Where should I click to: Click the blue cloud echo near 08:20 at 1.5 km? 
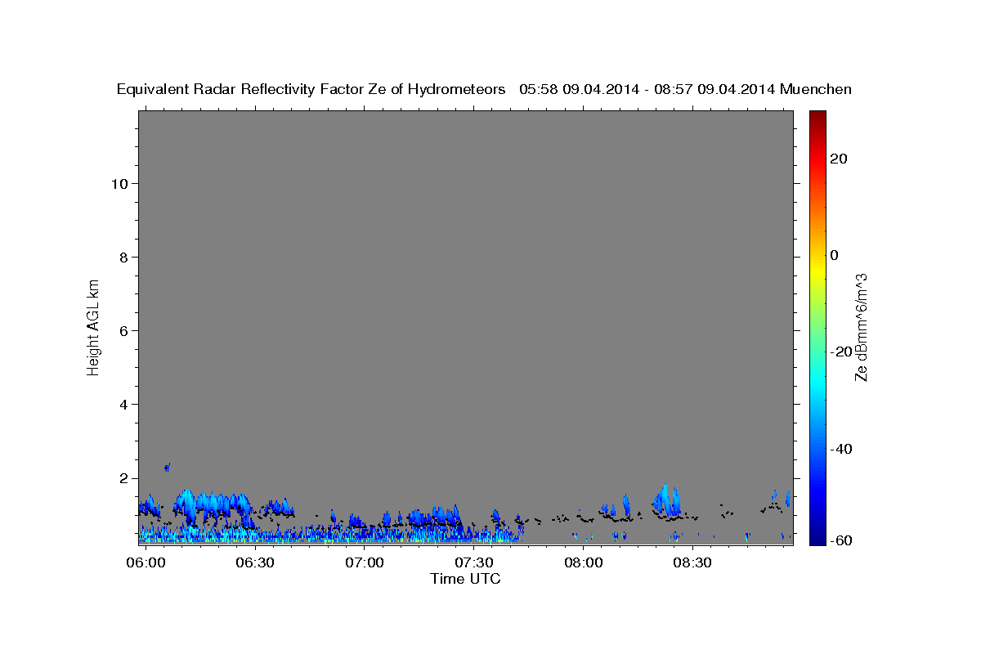[x=667, y=498]
